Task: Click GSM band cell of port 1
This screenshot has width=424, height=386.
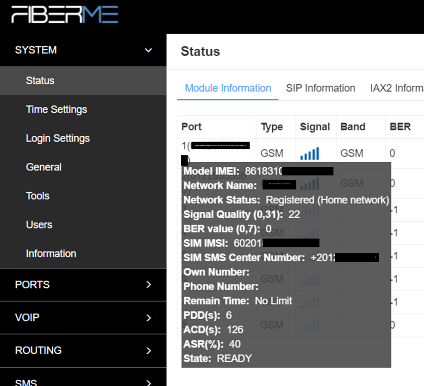Action: point(351,153)
